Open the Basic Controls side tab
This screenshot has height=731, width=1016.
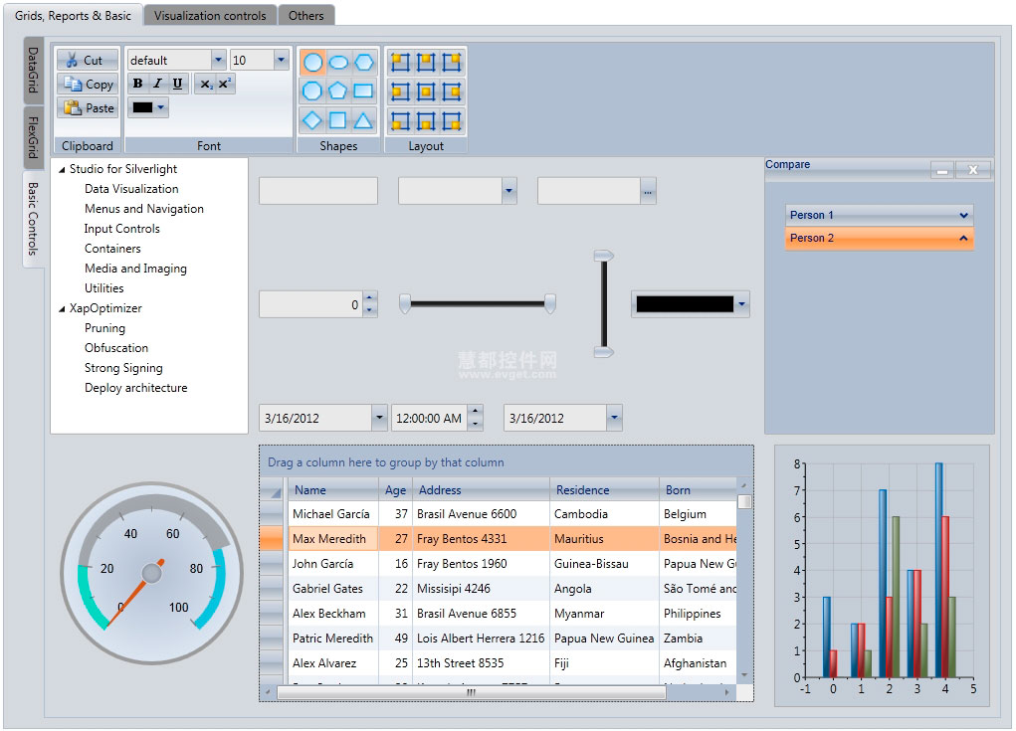pos(33,219)
